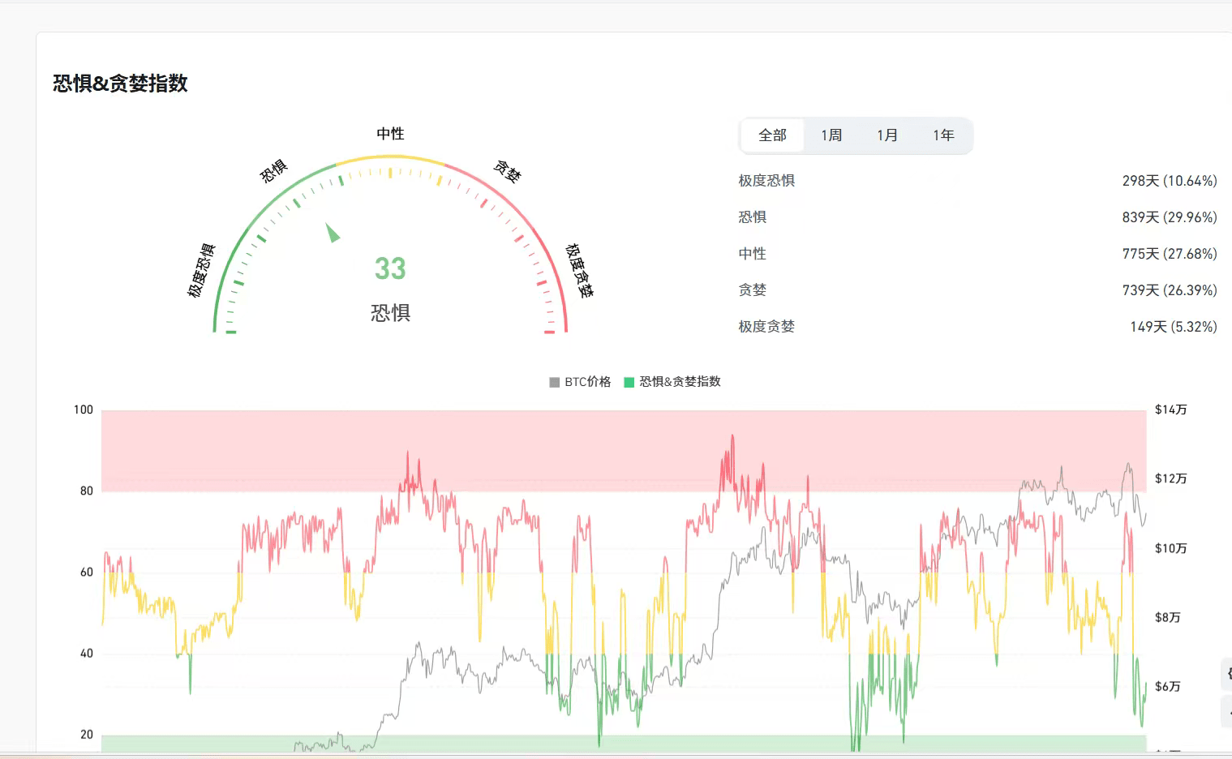1232x759 pixels.
Task: Select the 全部 time range tab
Action: (772, 135)
